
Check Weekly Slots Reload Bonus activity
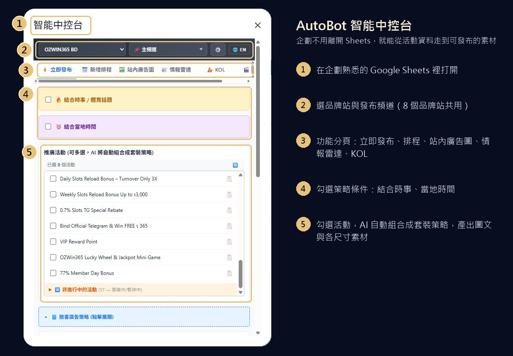(x=53, y=195)
